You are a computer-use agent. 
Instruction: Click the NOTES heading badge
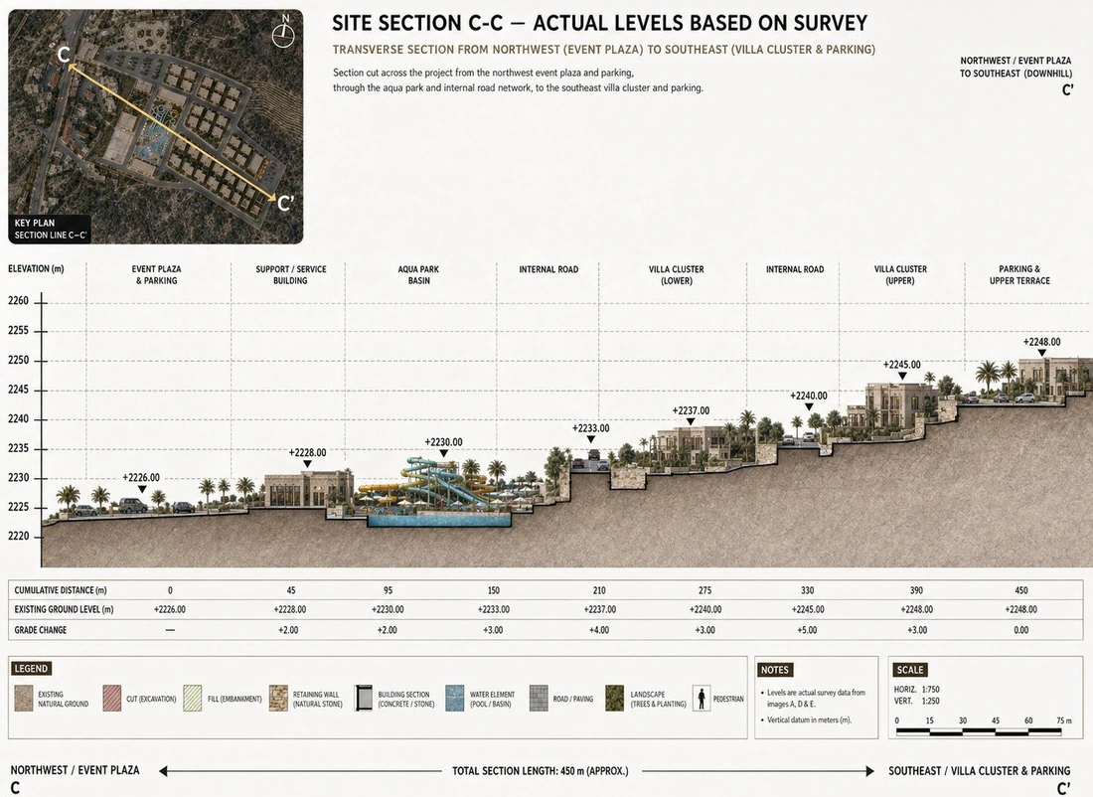pos(774,670)
